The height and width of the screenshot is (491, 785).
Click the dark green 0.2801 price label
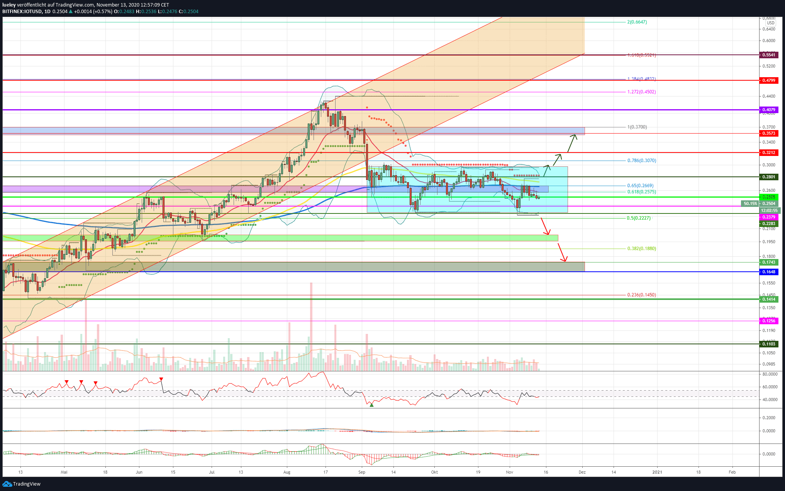pyautogui.click(x=768, y=177)
